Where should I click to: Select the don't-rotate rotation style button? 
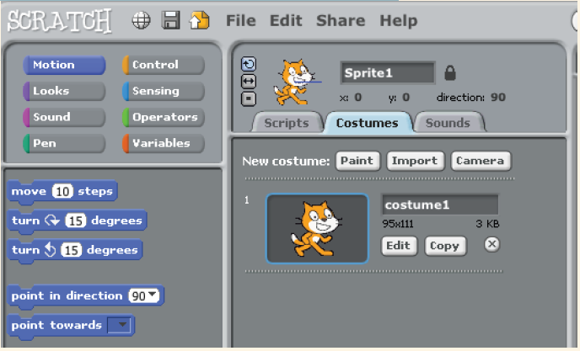[x=249, y=98]
